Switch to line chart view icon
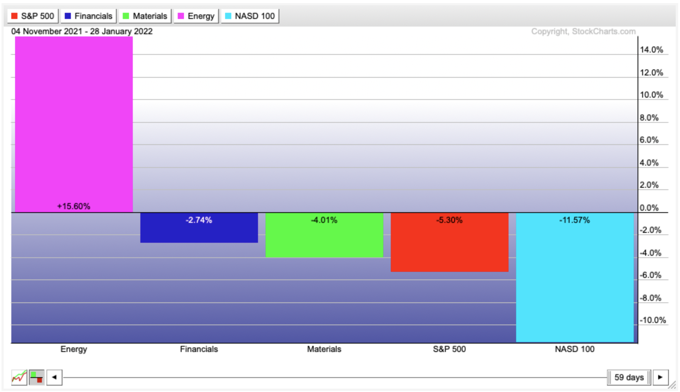The image size is (680, 392). (19, 377)
